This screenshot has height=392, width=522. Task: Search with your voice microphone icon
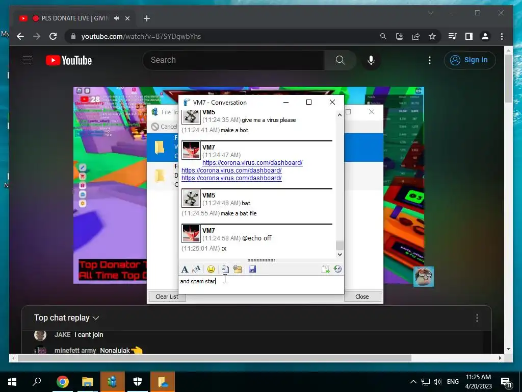371,60
